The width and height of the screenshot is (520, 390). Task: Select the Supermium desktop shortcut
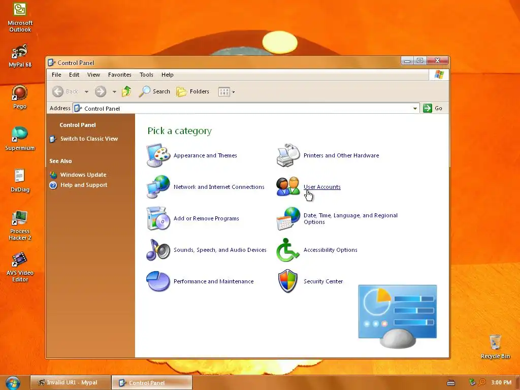click(20, 139)
